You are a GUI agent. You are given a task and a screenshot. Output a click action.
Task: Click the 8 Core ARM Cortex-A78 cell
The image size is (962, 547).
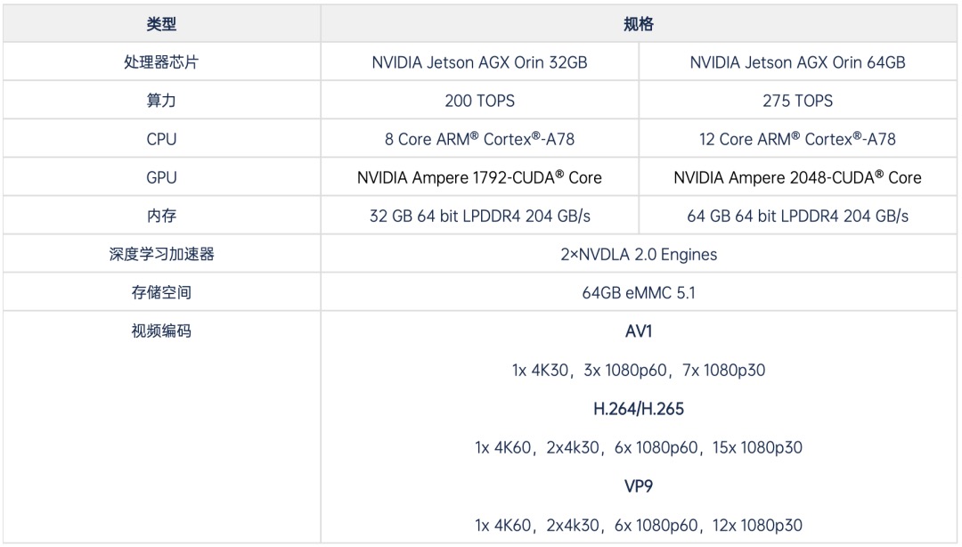479,139
